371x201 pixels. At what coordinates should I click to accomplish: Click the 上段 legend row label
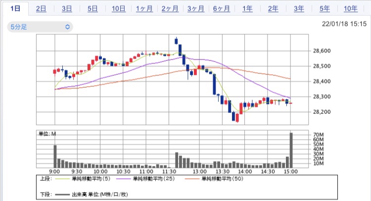click(x=46, y=179)
